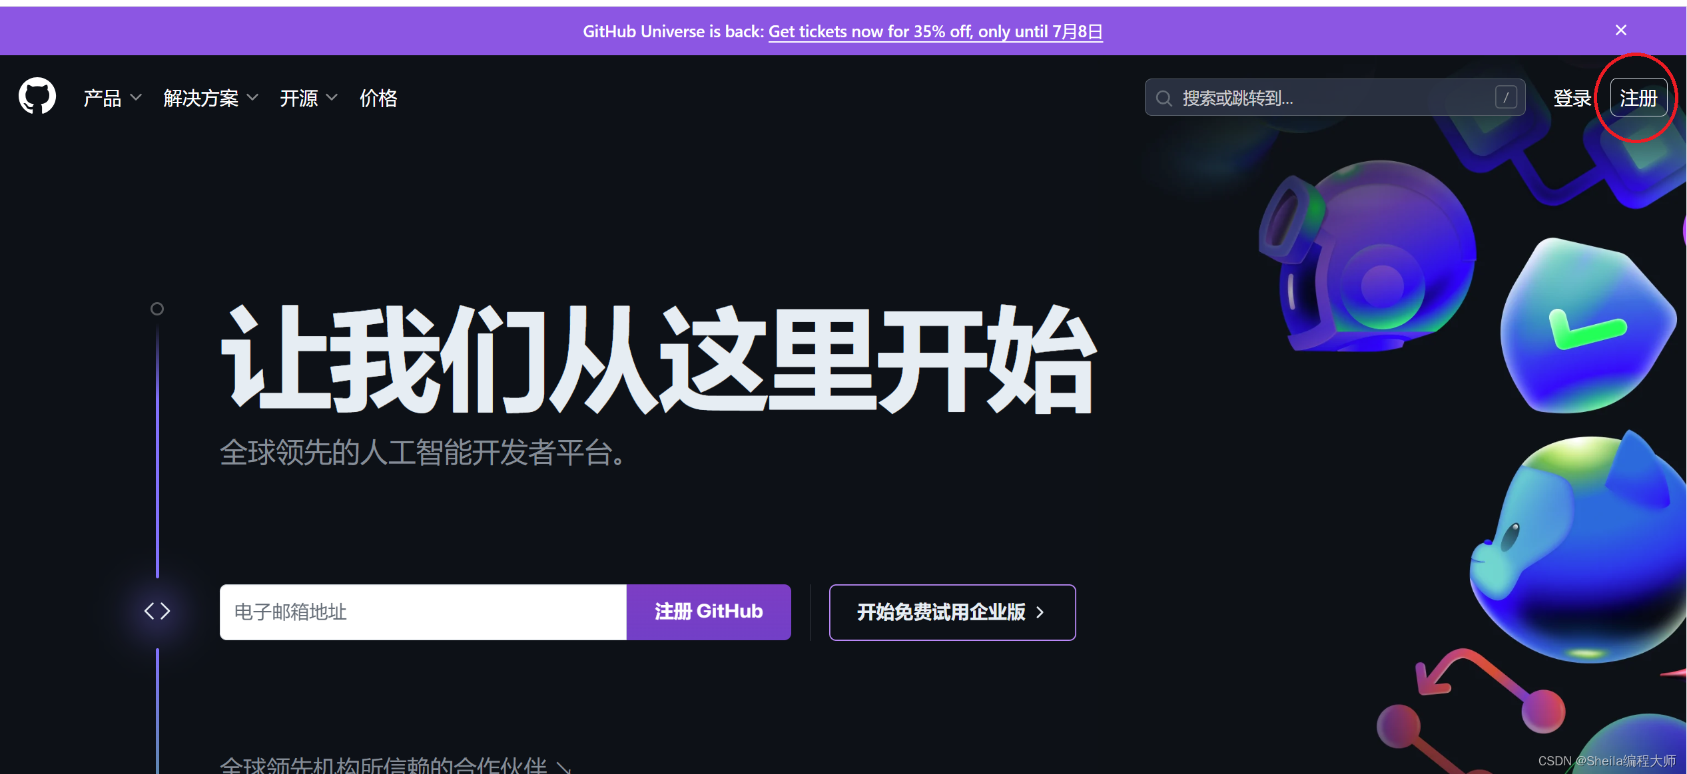Click the GitHub Octocat logo
Viewport: 1687px width, 774px height.
tap(37, 97)
